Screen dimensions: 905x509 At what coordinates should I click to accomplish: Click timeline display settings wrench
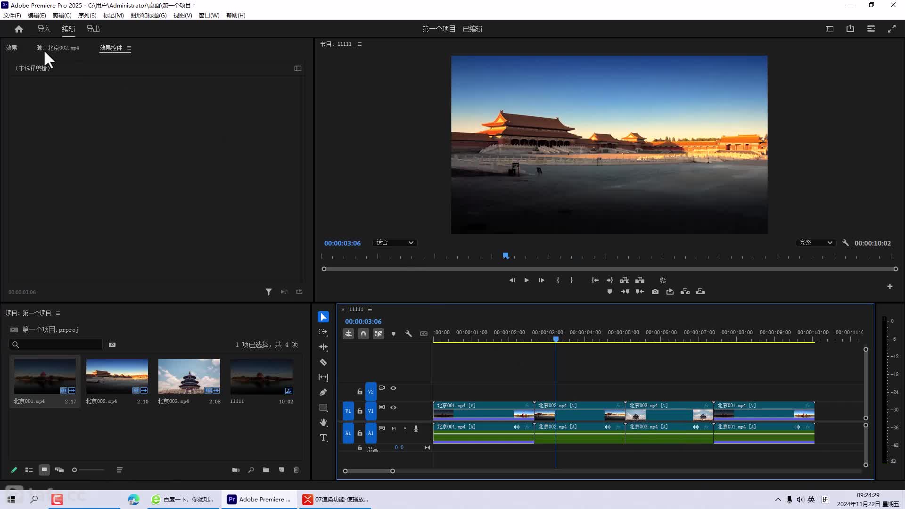[409, 334]
